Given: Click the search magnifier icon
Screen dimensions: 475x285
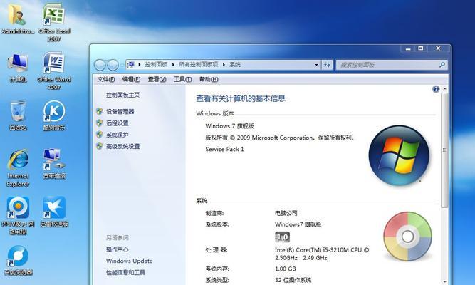Looking at the screenshot, I should [442, 65].
